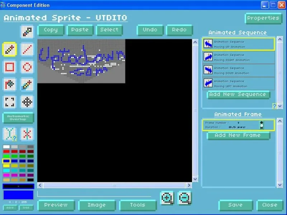Viewport: 287px width, 215px height.
Task: Click the canvas horizontal scrollbar right arrow
Action: point(189,185)
